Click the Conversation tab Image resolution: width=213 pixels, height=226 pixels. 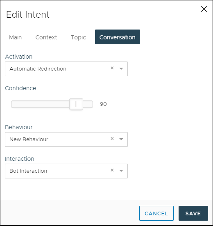pos(118,37)
